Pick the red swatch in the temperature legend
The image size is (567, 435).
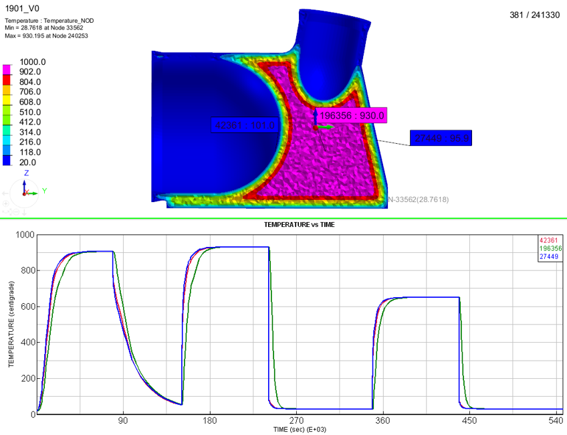(7, 79)
